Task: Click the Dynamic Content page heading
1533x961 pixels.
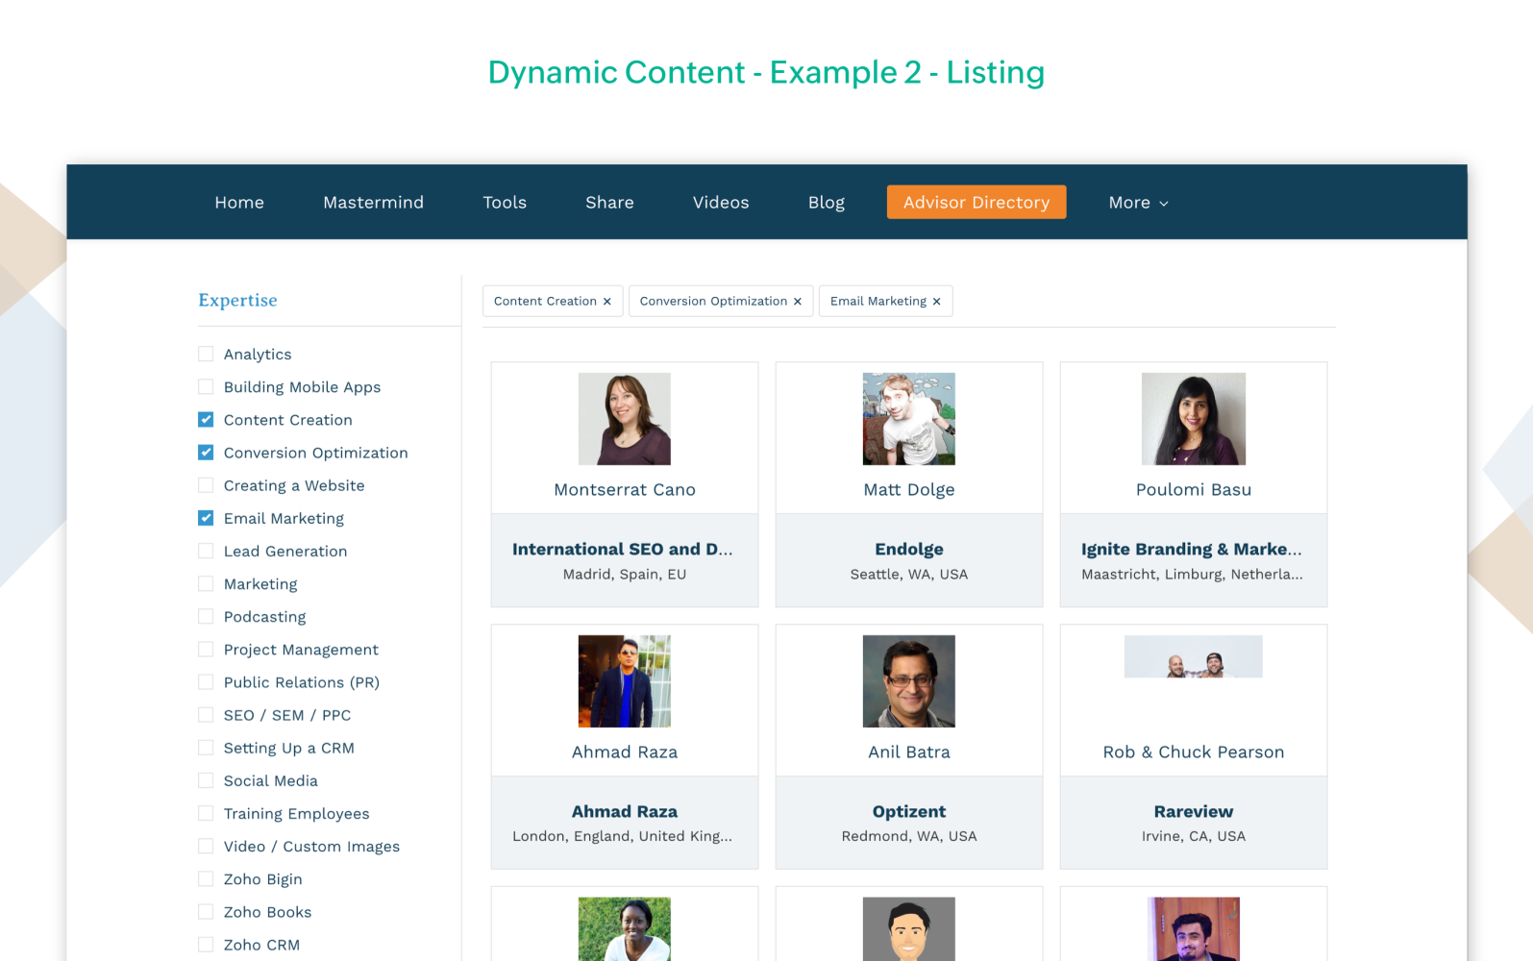Action: click(x=766, y=72)
